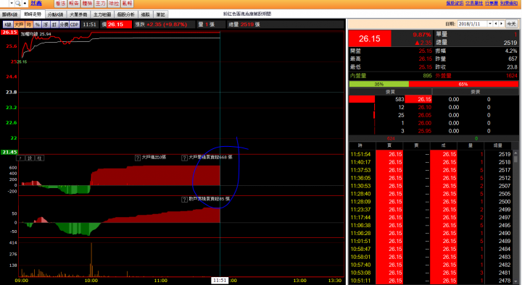Viewport: 522px width, 285px height.
Task: Click the 11:51 time marker on axis
Action: (220, 281)
